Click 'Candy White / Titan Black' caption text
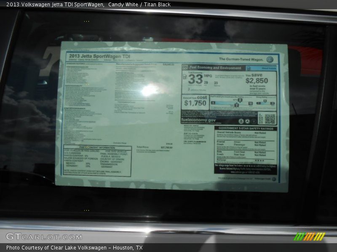Viewport: 337px width, 252px height. pos(139,5)
